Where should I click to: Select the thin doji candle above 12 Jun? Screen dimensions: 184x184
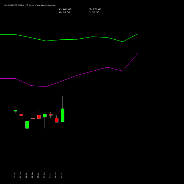[33, 118]
